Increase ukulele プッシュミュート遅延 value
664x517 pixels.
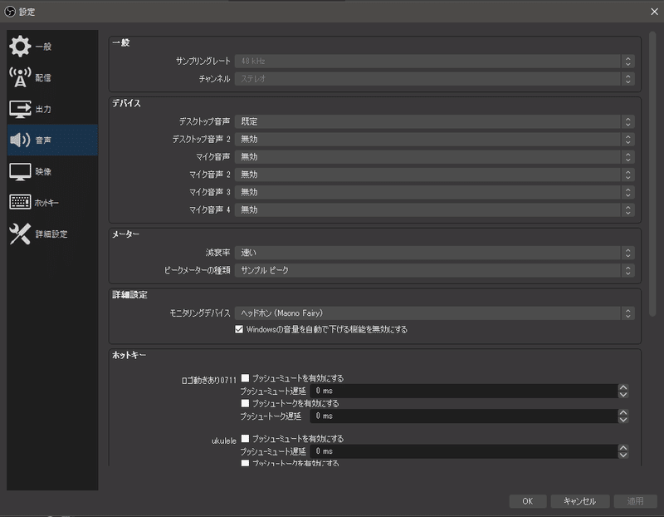coord(623,447)
